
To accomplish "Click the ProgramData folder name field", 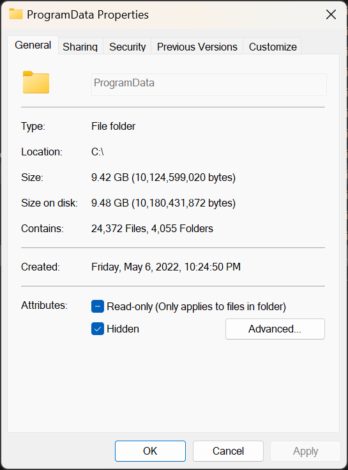I will click(209, 84).
